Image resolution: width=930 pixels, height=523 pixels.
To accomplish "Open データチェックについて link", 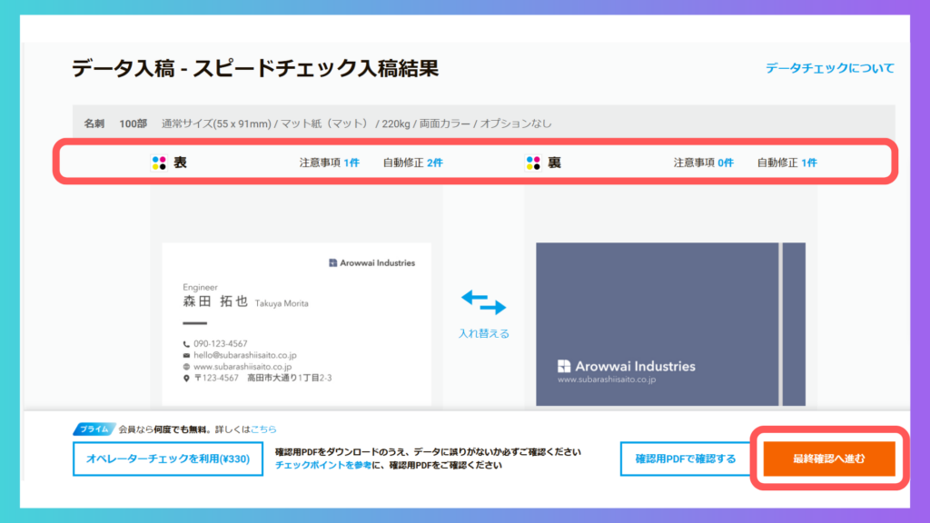I will click(829, 68).
